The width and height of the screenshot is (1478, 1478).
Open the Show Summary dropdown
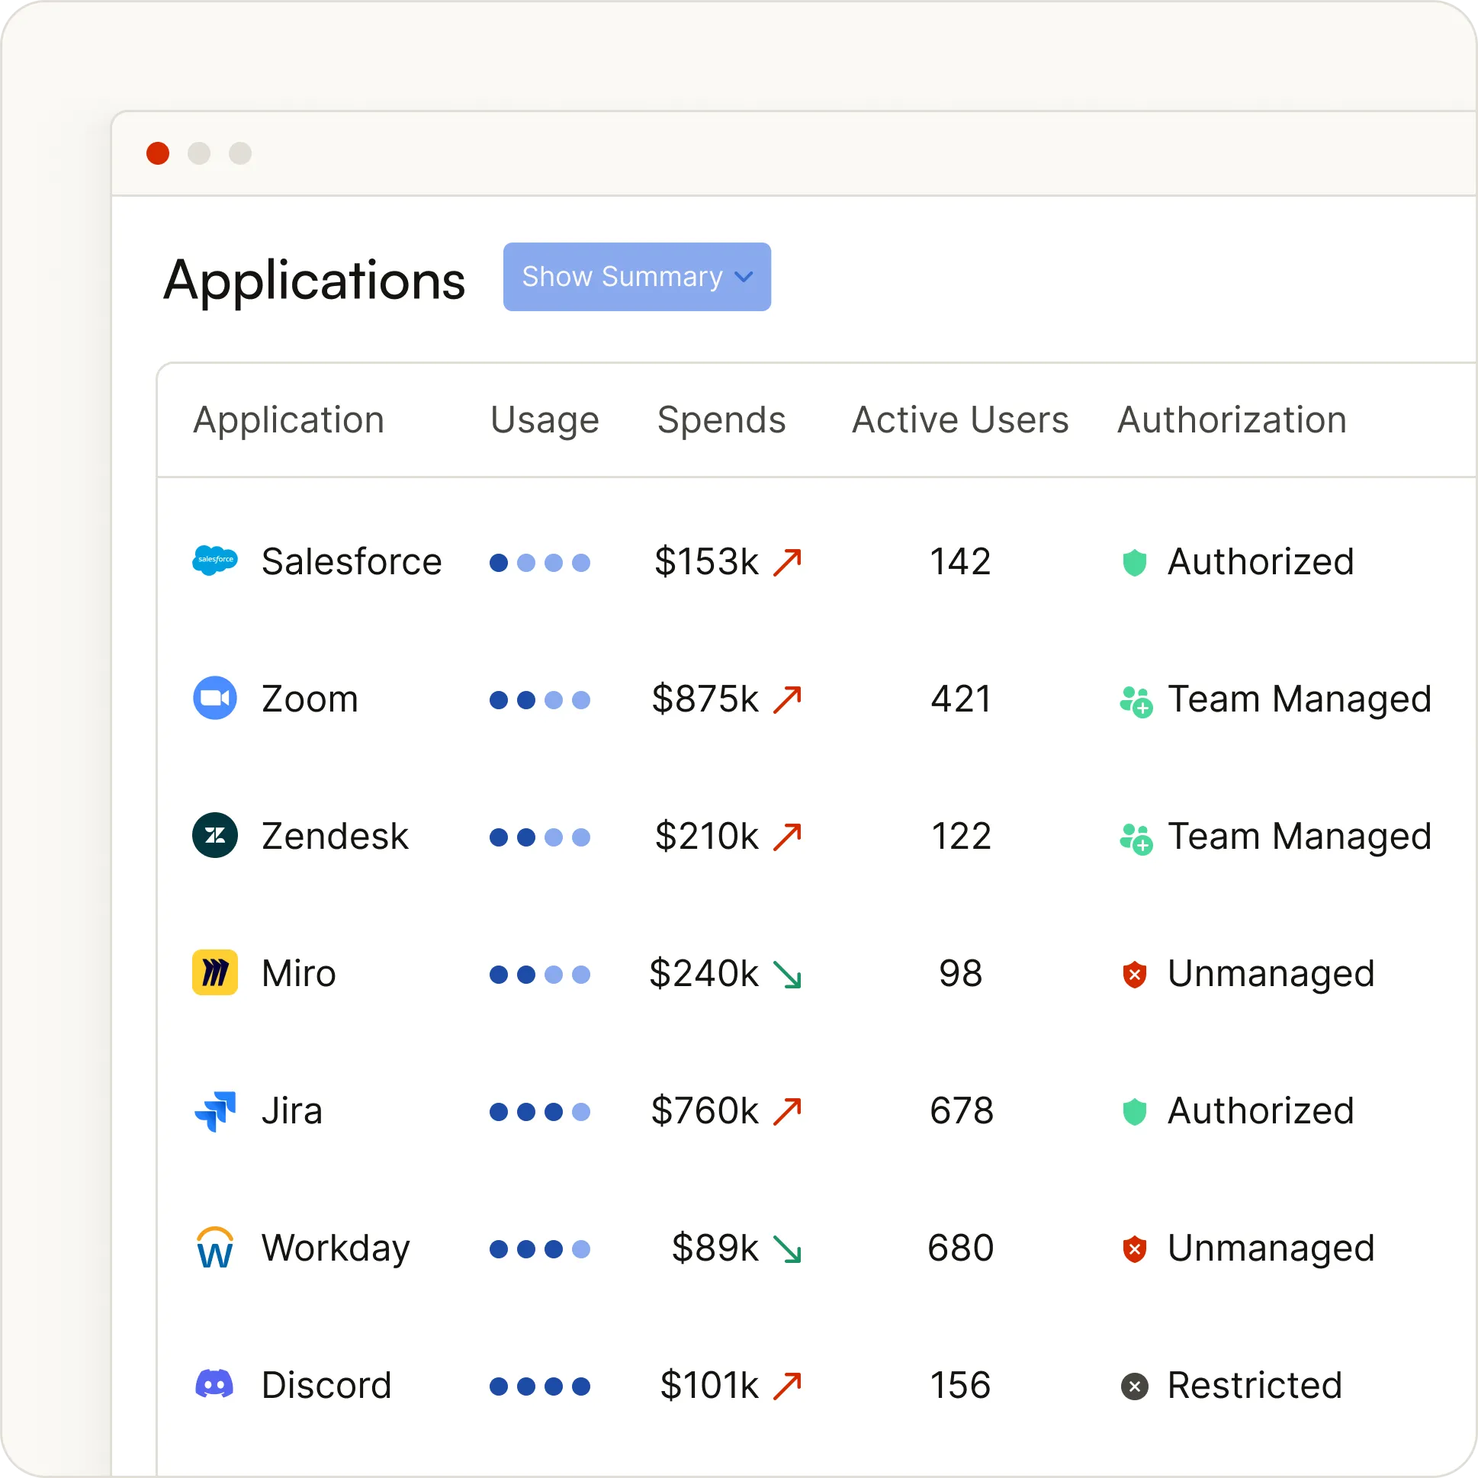pyautogui.click(x=638, y=277)
